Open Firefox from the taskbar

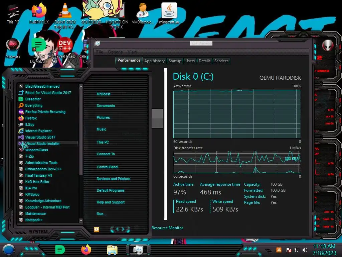coord(86,250)
